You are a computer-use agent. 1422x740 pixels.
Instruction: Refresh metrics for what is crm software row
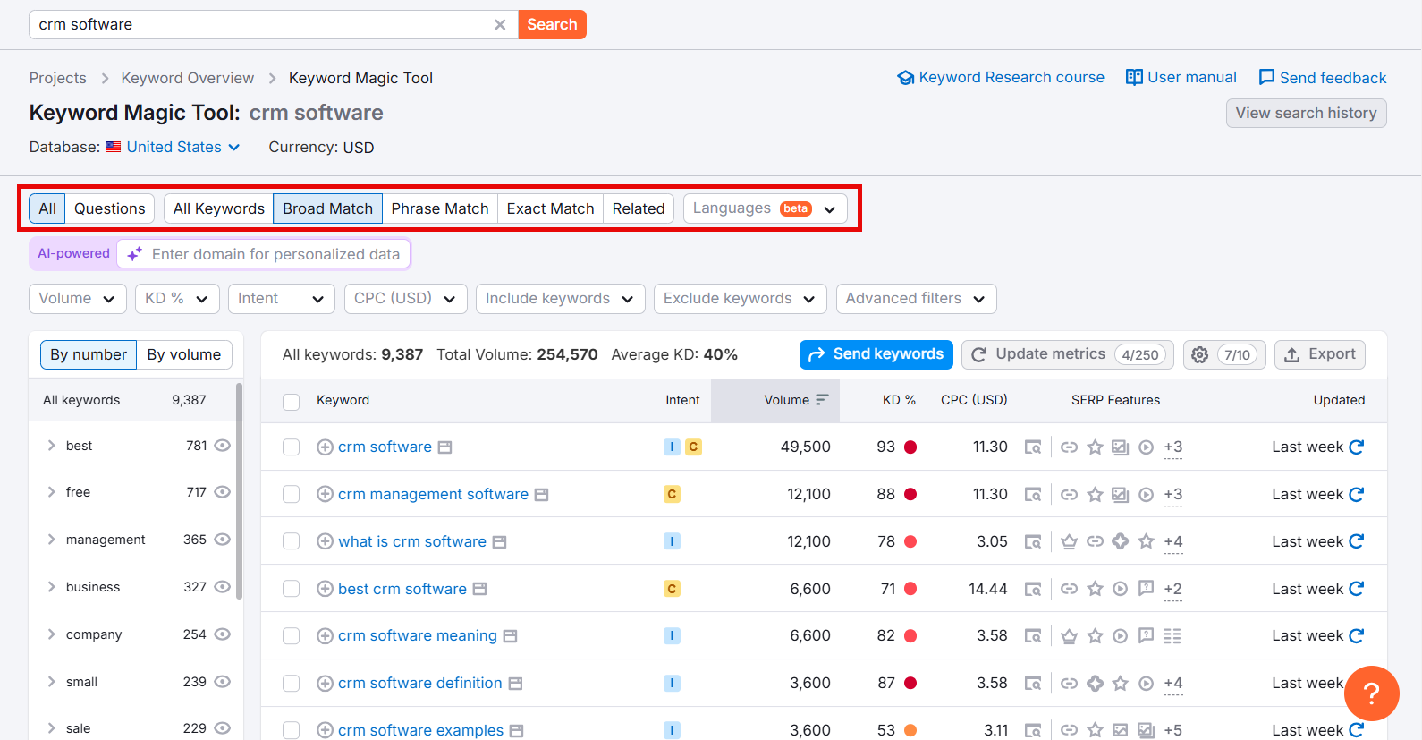[1357, 541]
